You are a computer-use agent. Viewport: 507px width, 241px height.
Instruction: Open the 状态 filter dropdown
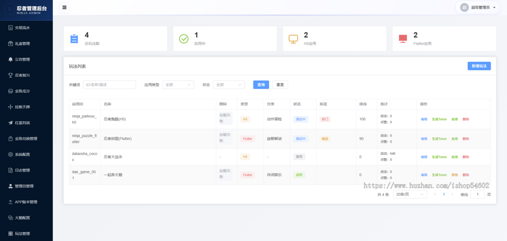click(x=229, y=85)
